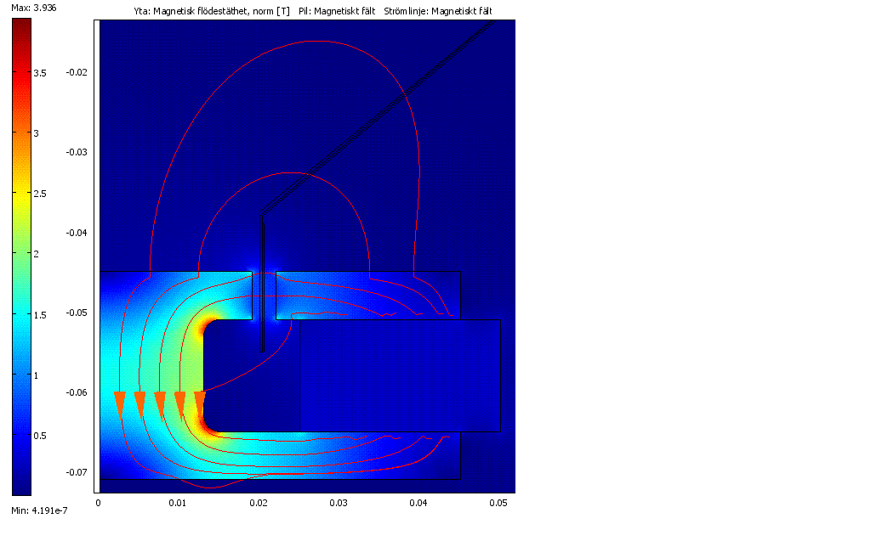Click the 0.03 tick label on x-axis
Screen dimensions: 871x541
(x=339, y=504)
